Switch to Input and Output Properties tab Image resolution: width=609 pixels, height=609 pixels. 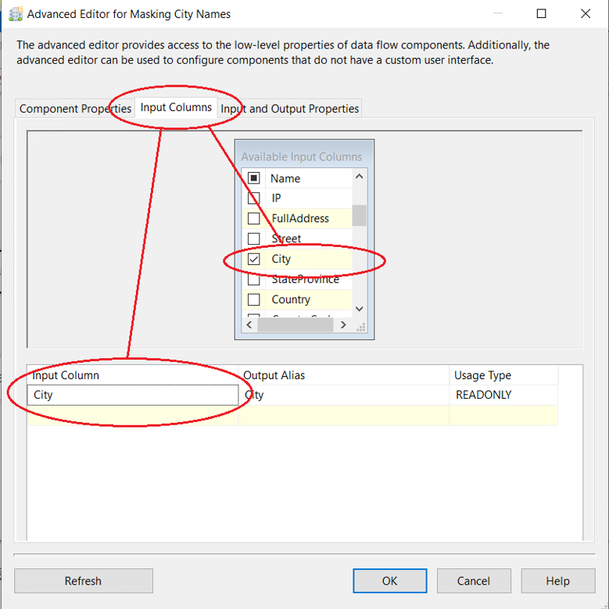291,109
